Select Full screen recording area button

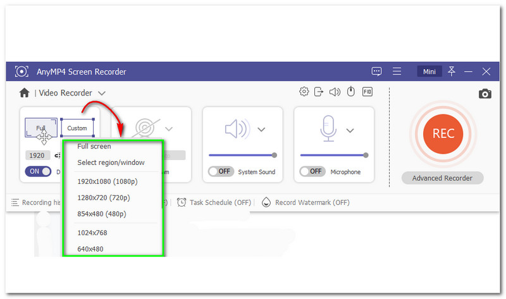tap(41, 128)
